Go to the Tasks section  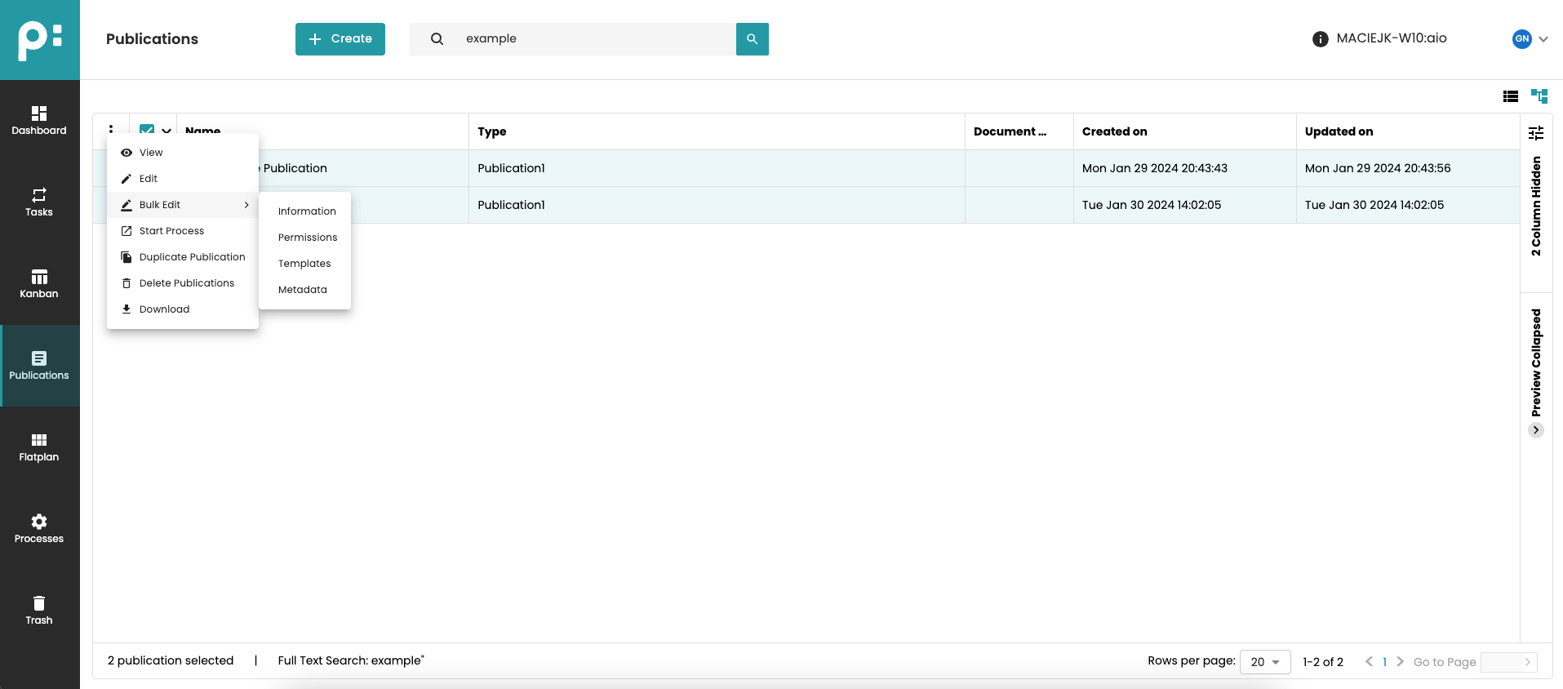39,202
